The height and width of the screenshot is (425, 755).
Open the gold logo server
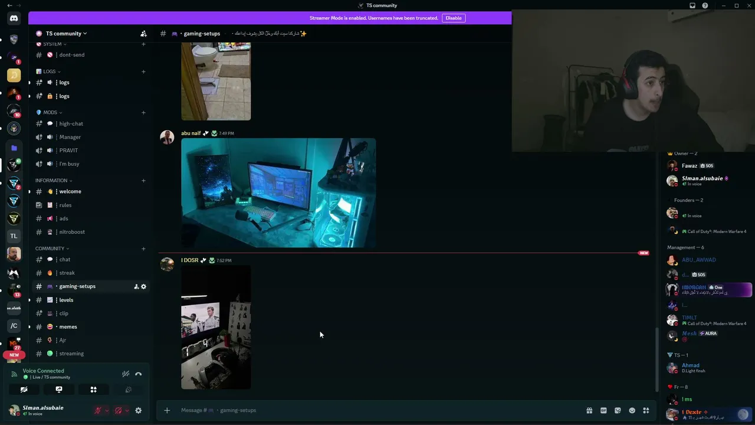point(14,75)
